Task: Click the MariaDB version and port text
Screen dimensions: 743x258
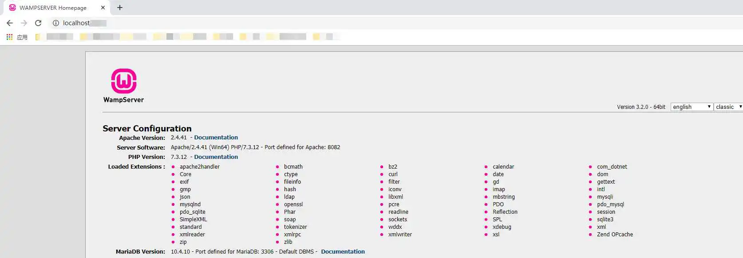Action: click(x=244, y=252)
